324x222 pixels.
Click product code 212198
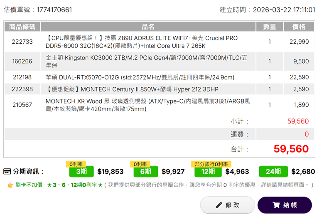(x=22, y=77)
